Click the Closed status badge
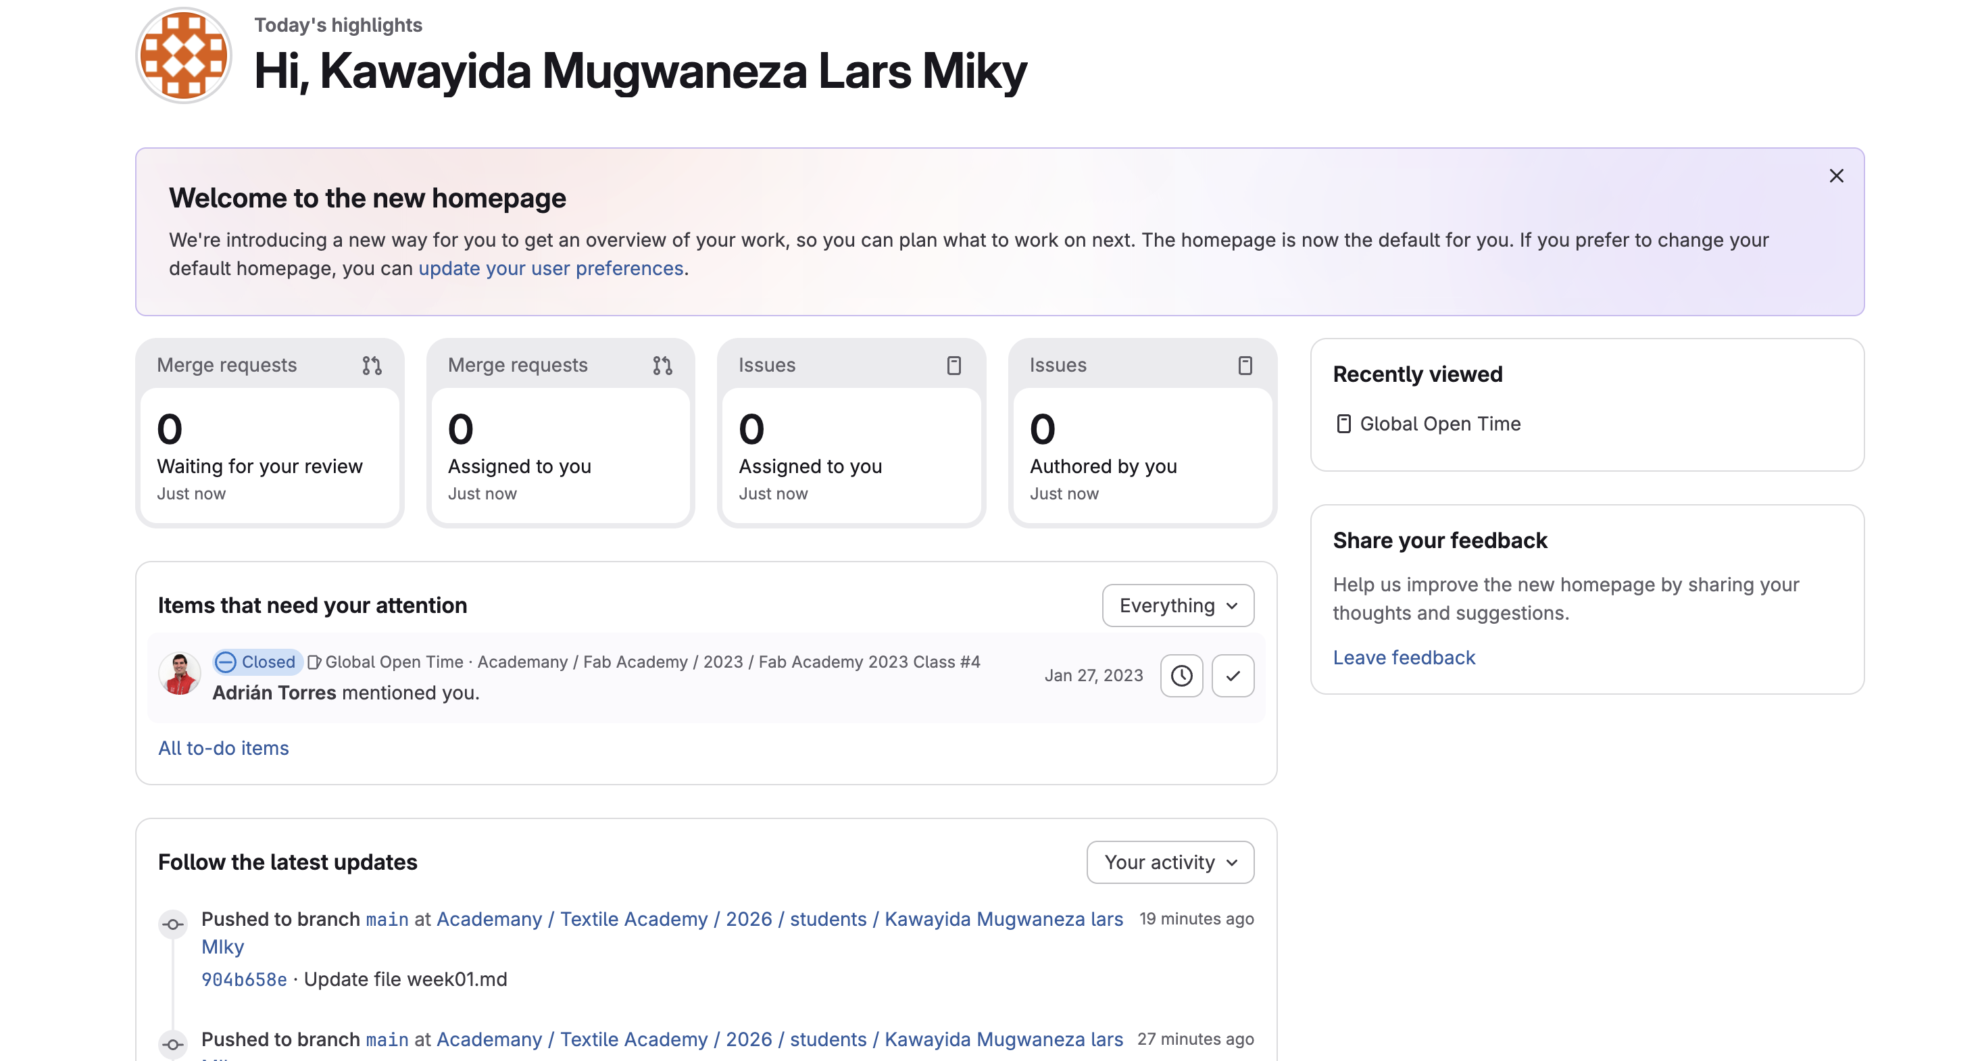Screen dimensions: 1980x1061 [x=257, y=662]
